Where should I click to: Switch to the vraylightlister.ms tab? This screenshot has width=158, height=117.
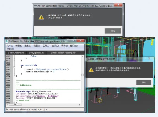36,53
